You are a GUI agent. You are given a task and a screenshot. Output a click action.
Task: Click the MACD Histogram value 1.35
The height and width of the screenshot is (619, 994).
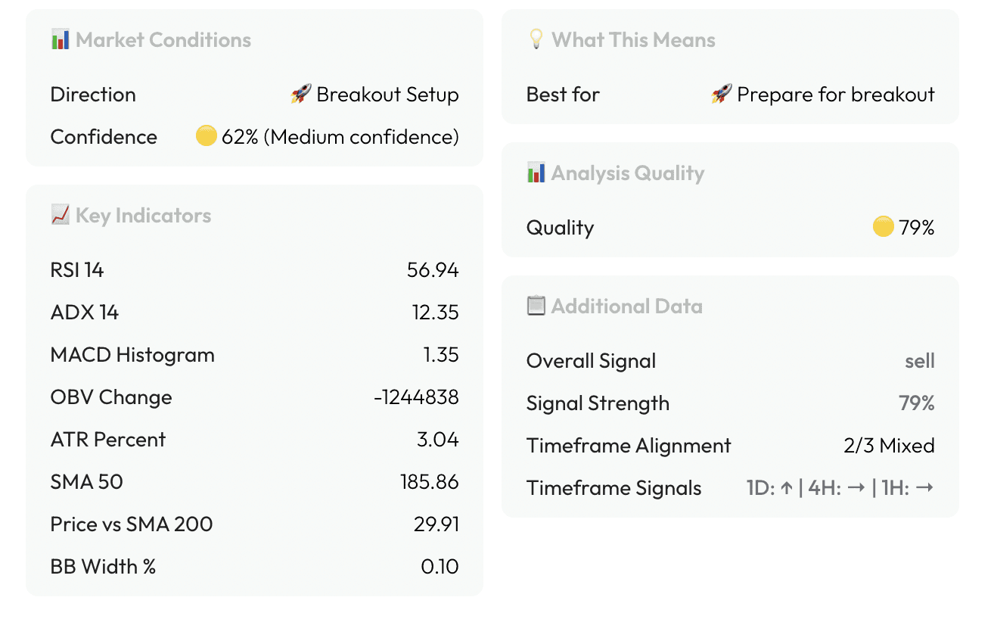440,355
